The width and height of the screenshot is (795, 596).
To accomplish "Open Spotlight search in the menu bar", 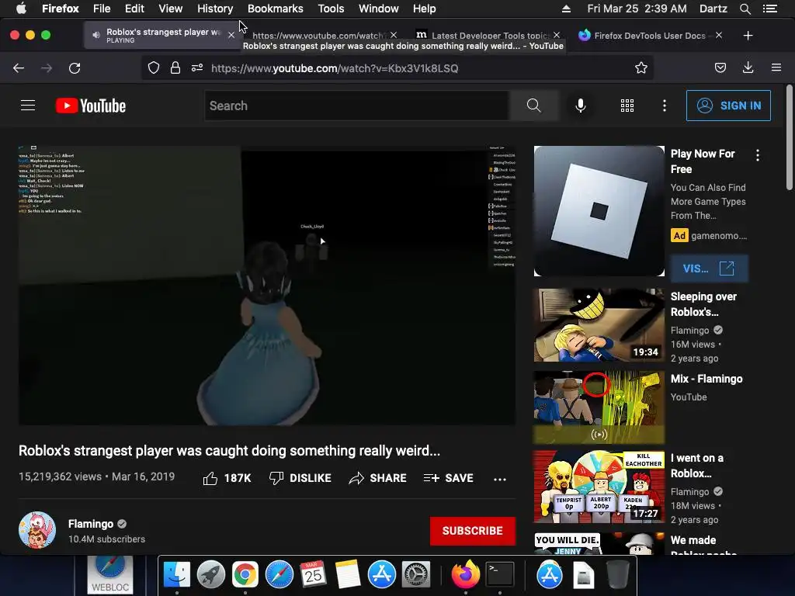I will click(x=745, y=9).
